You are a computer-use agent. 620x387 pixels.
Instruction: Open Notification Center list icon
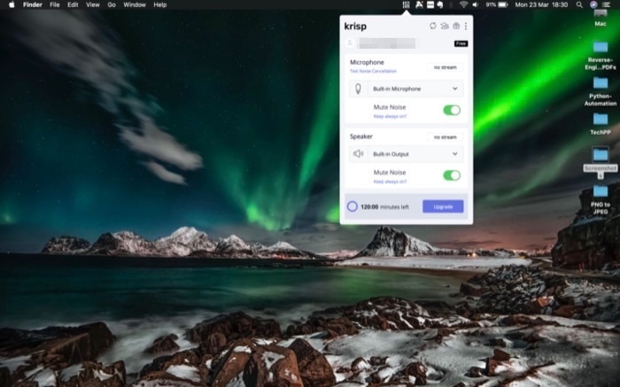[606, 4]
